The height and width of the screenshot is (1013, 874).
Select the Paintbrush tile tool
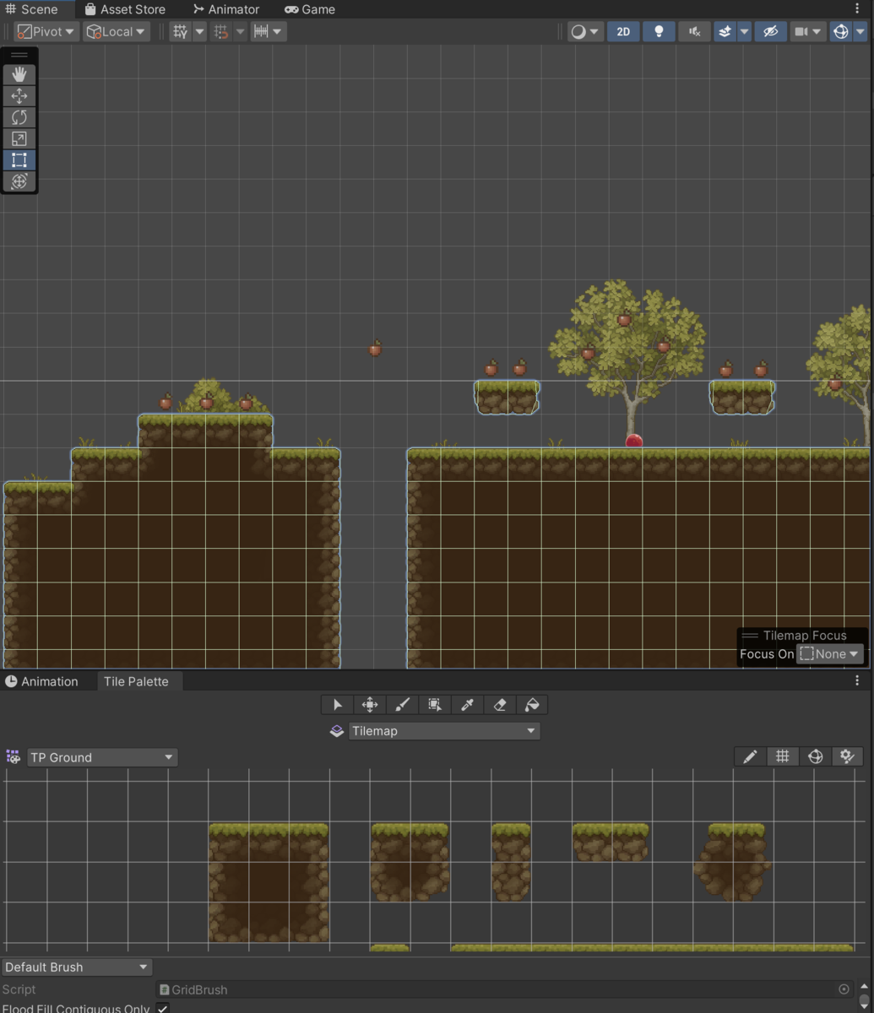(x=402, y=705)
